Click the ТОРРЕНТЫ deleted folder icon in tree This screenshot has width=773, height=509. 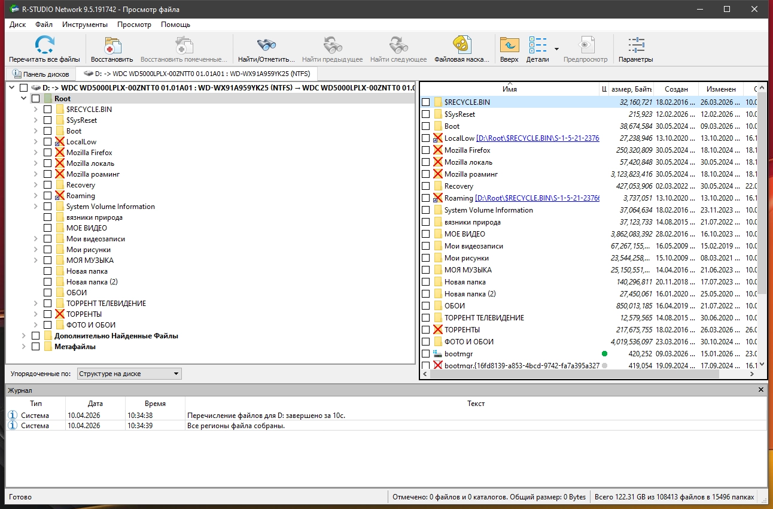tap(60, 314)
